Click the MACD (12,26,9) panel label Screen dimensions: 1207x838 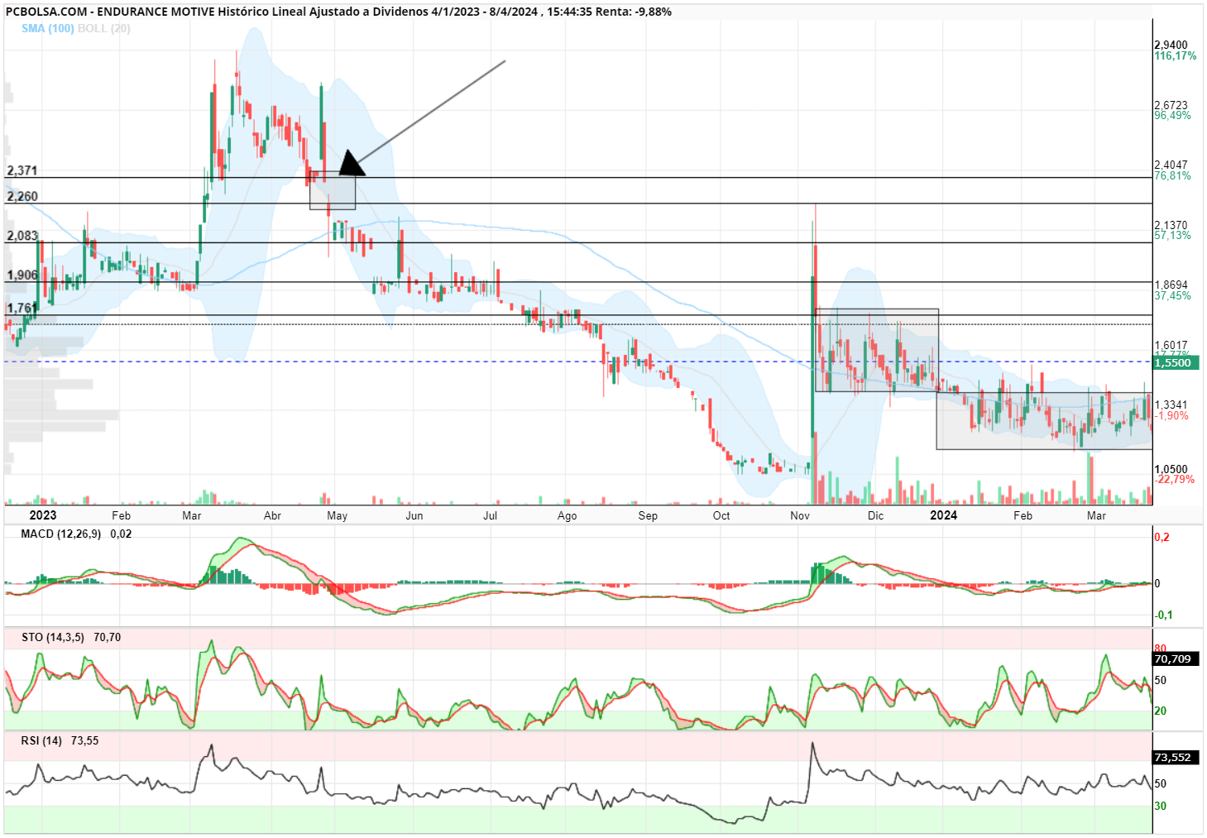click(60, 534)
